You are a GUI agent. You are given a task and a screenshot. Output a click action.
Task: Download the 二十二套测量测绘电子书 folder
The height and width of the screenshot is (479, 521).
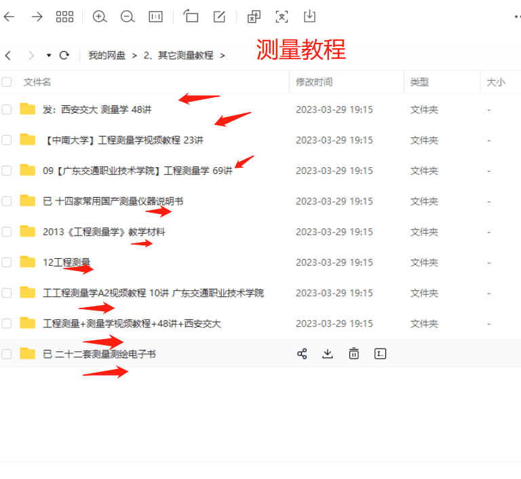pos(328,354)
